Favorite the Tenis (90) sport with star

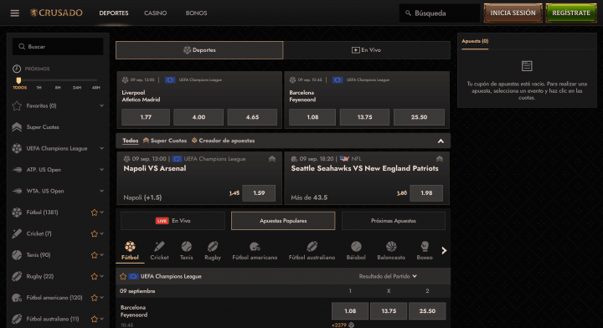pyautogui.click(x=94, y=255)
